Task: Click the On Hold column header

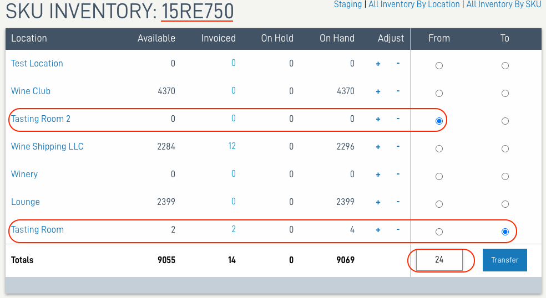Action: [277, 38]
